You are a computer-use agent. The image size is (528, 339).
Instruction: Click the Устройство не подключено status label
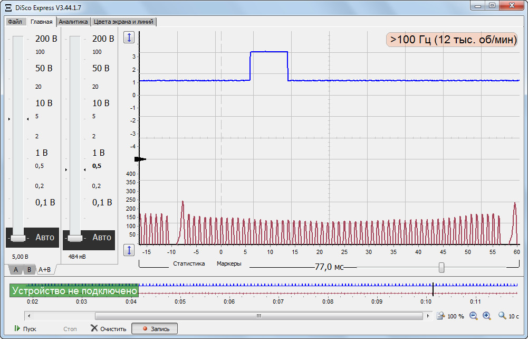[x=74, y=290]
